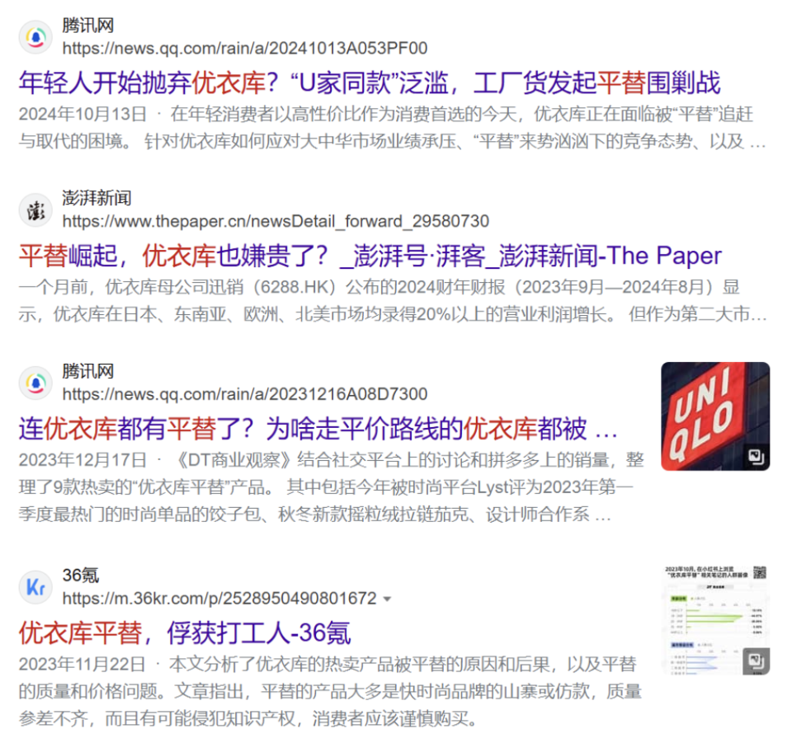The width and height of the screenshot is (792, 743).
Task: Click site name 腾讯网 above the 20241013 URL
Action: 88,26
